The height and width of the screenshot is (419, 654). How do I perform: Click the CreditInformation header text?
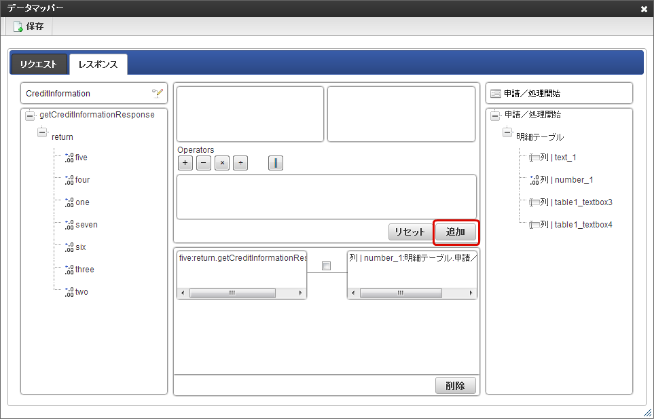click(58, 94)
